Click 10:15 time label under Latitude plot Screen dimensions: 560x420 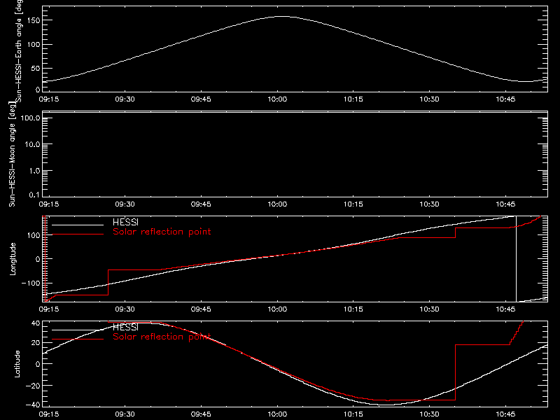tap(353, 414)
